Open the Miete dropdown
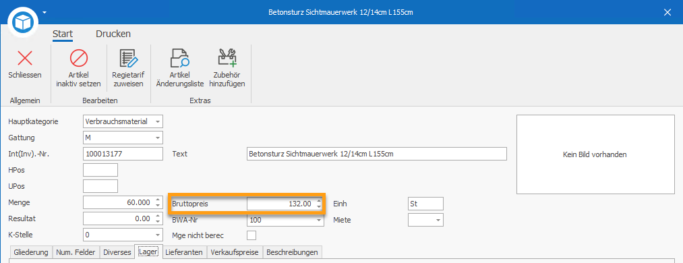Image resolution: width=683 pixels, height=263 pixels. [x=438, y=220]
